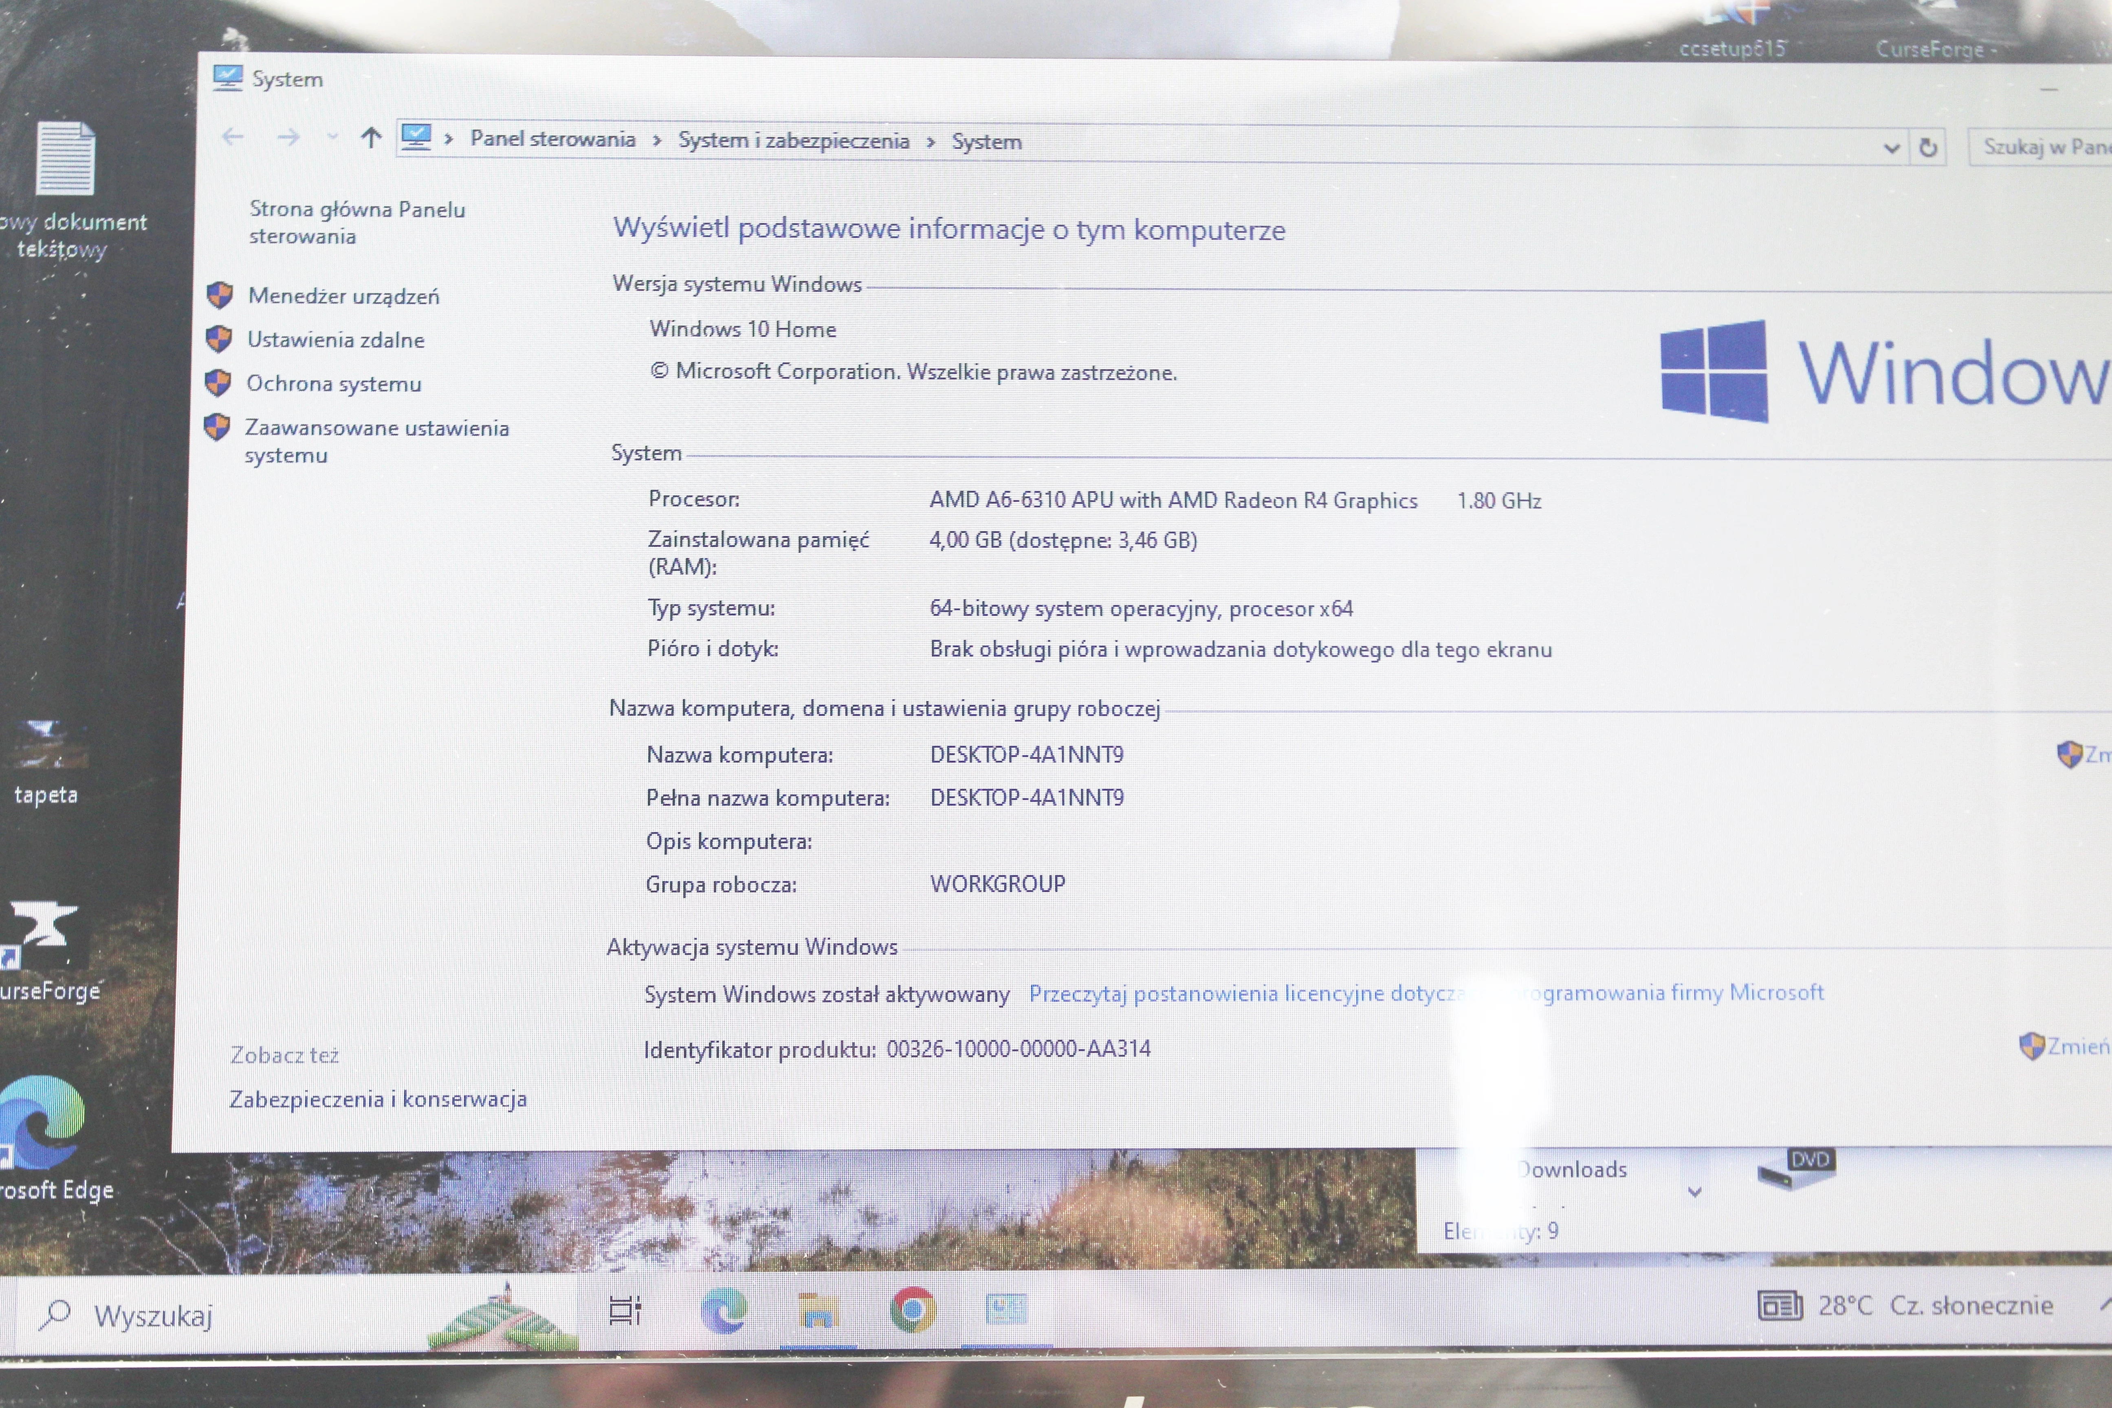Select WORKGROUP value
2112x1408 pixels.
998,884
